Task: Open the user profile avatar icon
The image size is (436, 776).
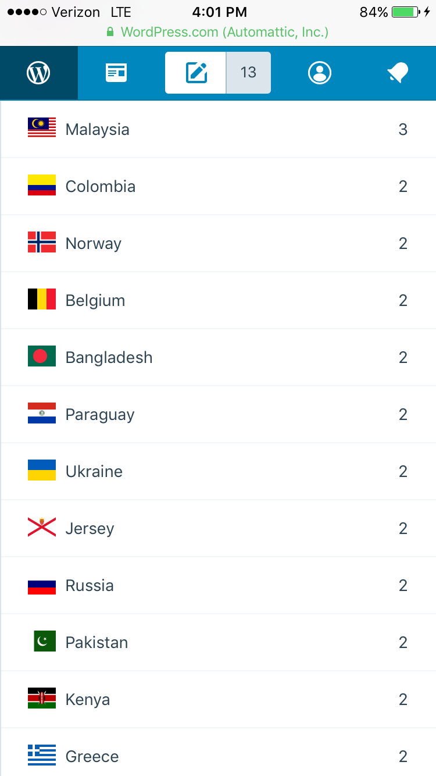Action: (320, 73)
